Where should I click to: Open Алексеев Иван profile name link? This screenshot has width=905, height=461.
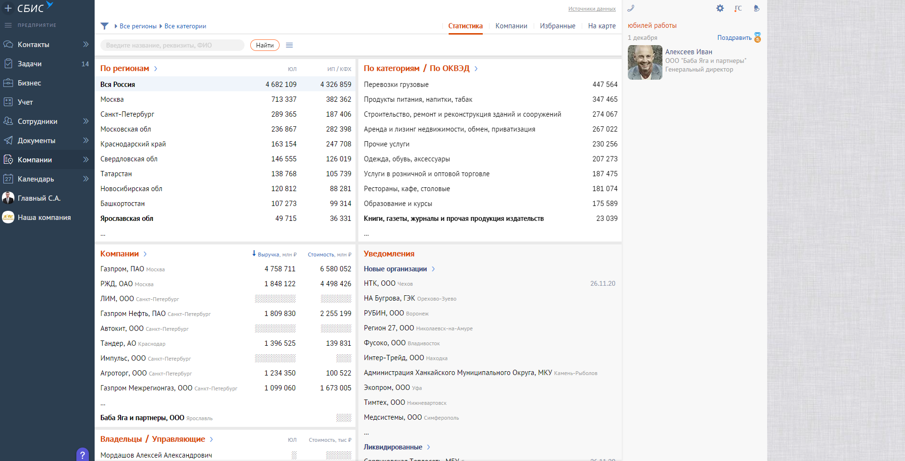[x=689, y=52]
